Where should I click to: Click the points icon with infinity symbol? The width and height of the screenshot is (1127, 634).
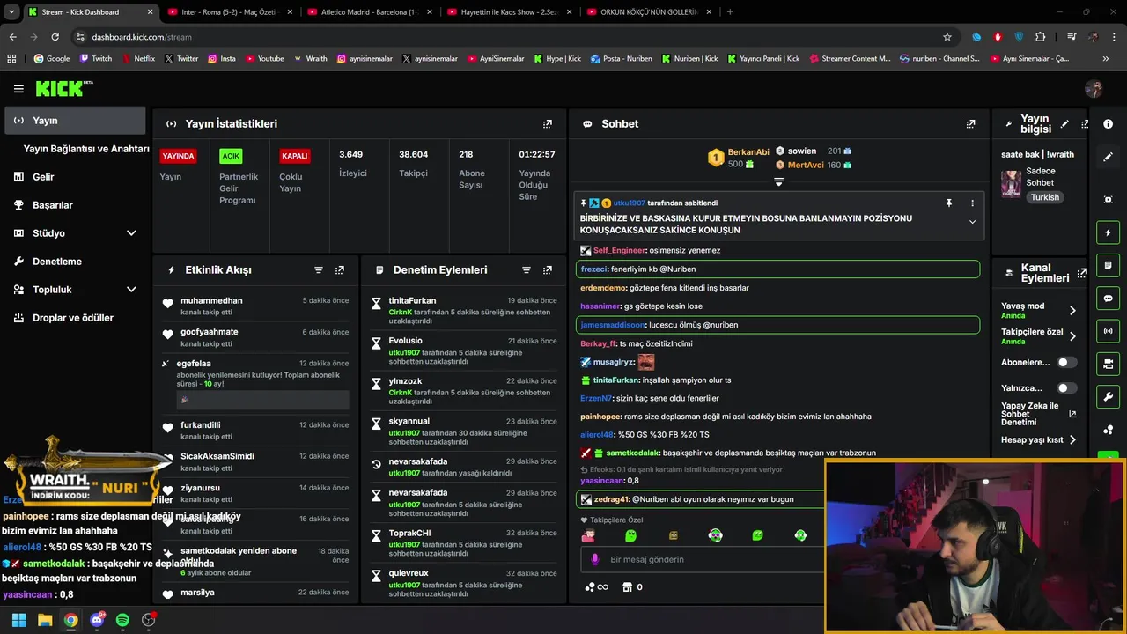[x=596, y=587]
